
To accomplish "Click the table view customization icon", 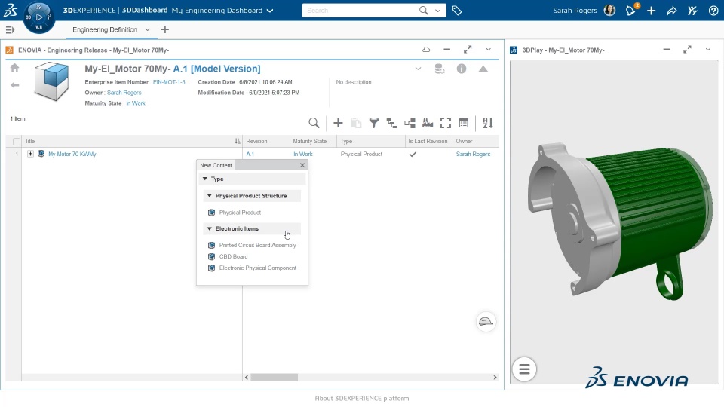I will point(464,123).
